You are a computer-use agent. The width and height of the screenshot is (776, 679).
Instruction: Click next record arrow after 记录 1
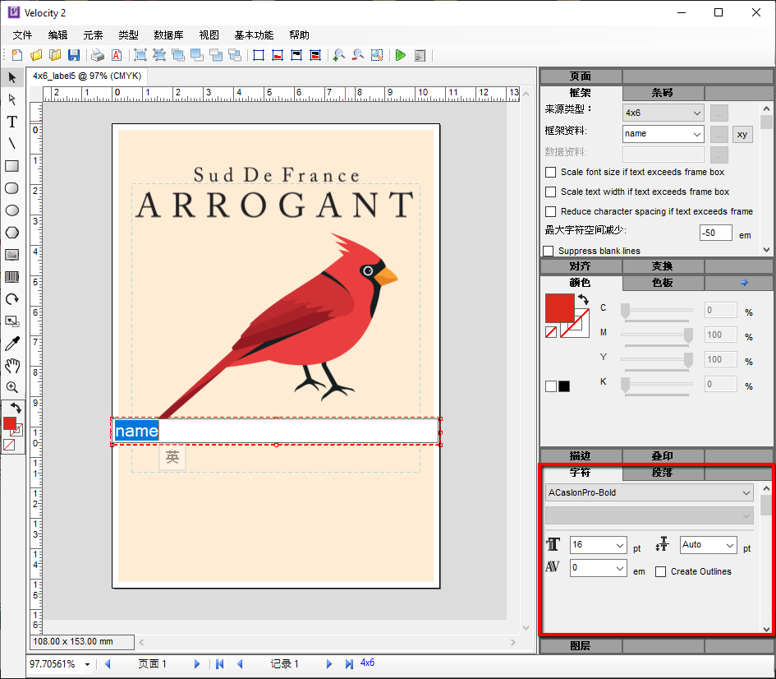click(x=329, y=664)
